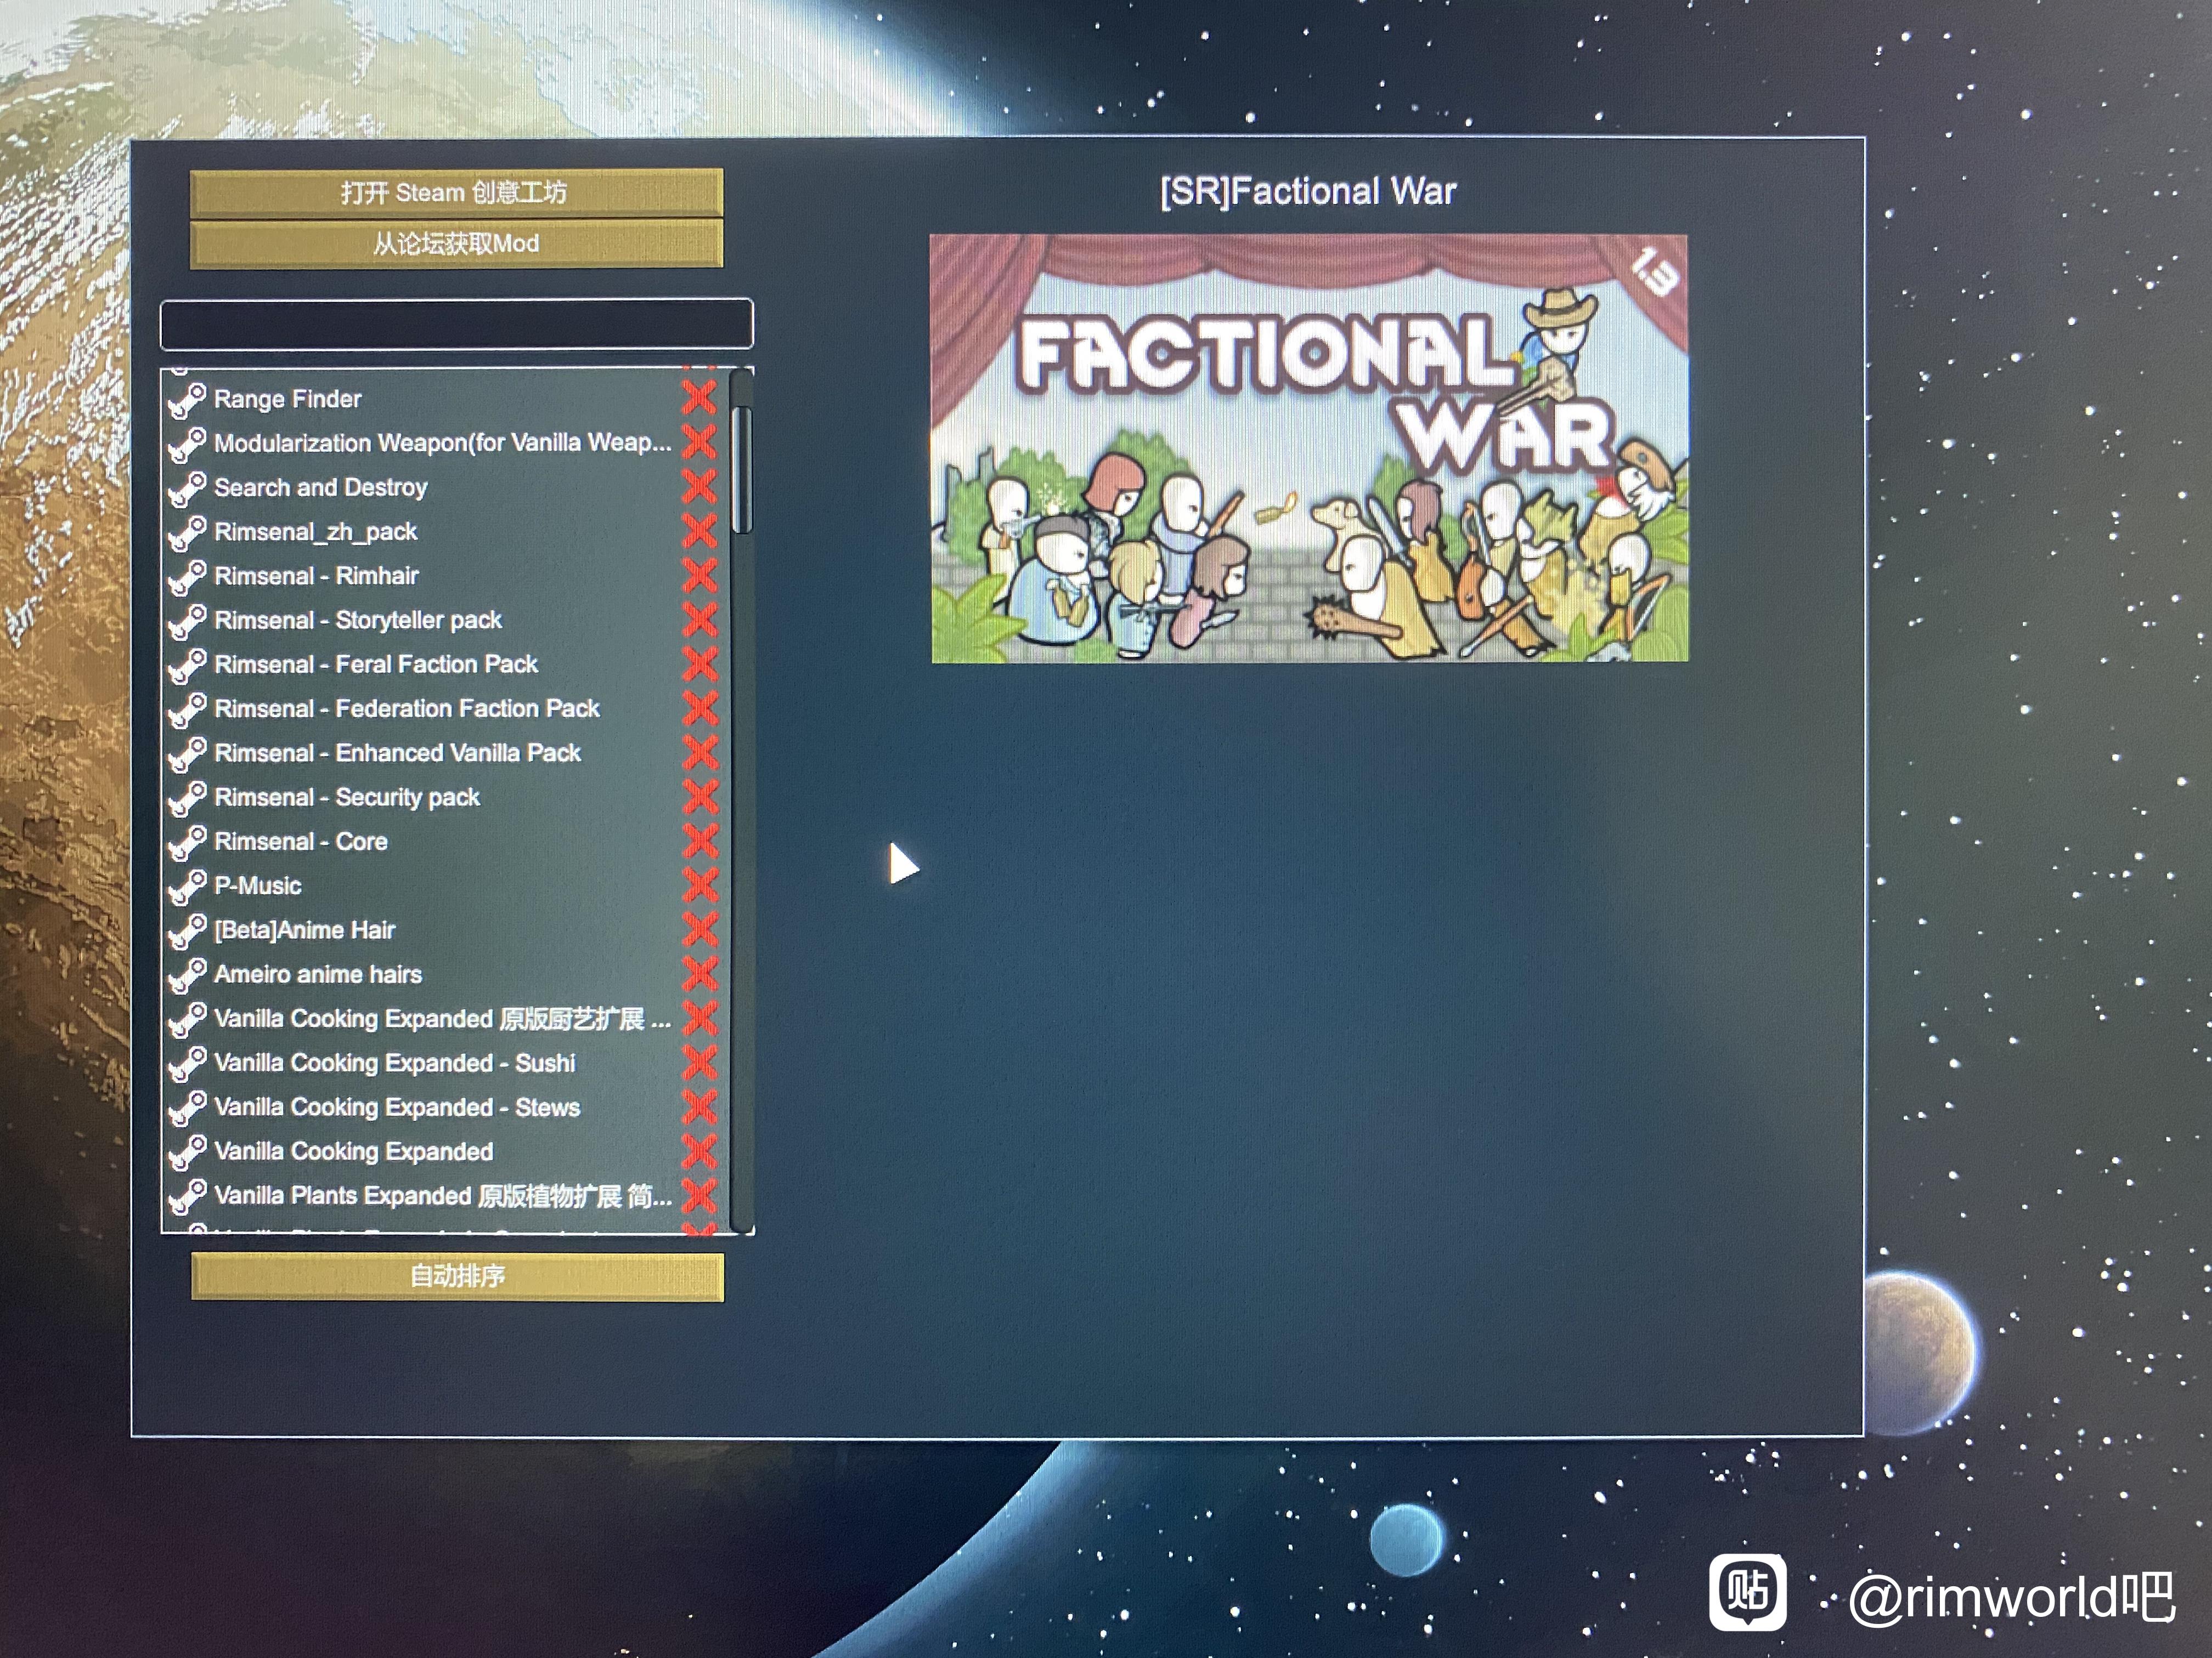Select Rimsenal - Storyteller pack row

click(x=446, y=620)
